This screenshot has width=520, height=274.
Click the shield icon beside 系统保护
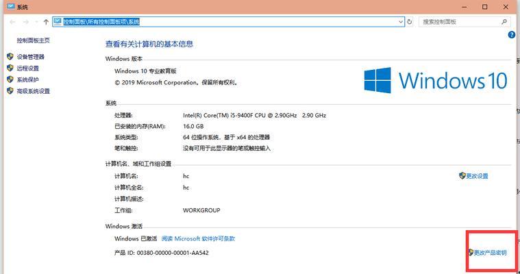pyautogui.click(x=10, y=79)
